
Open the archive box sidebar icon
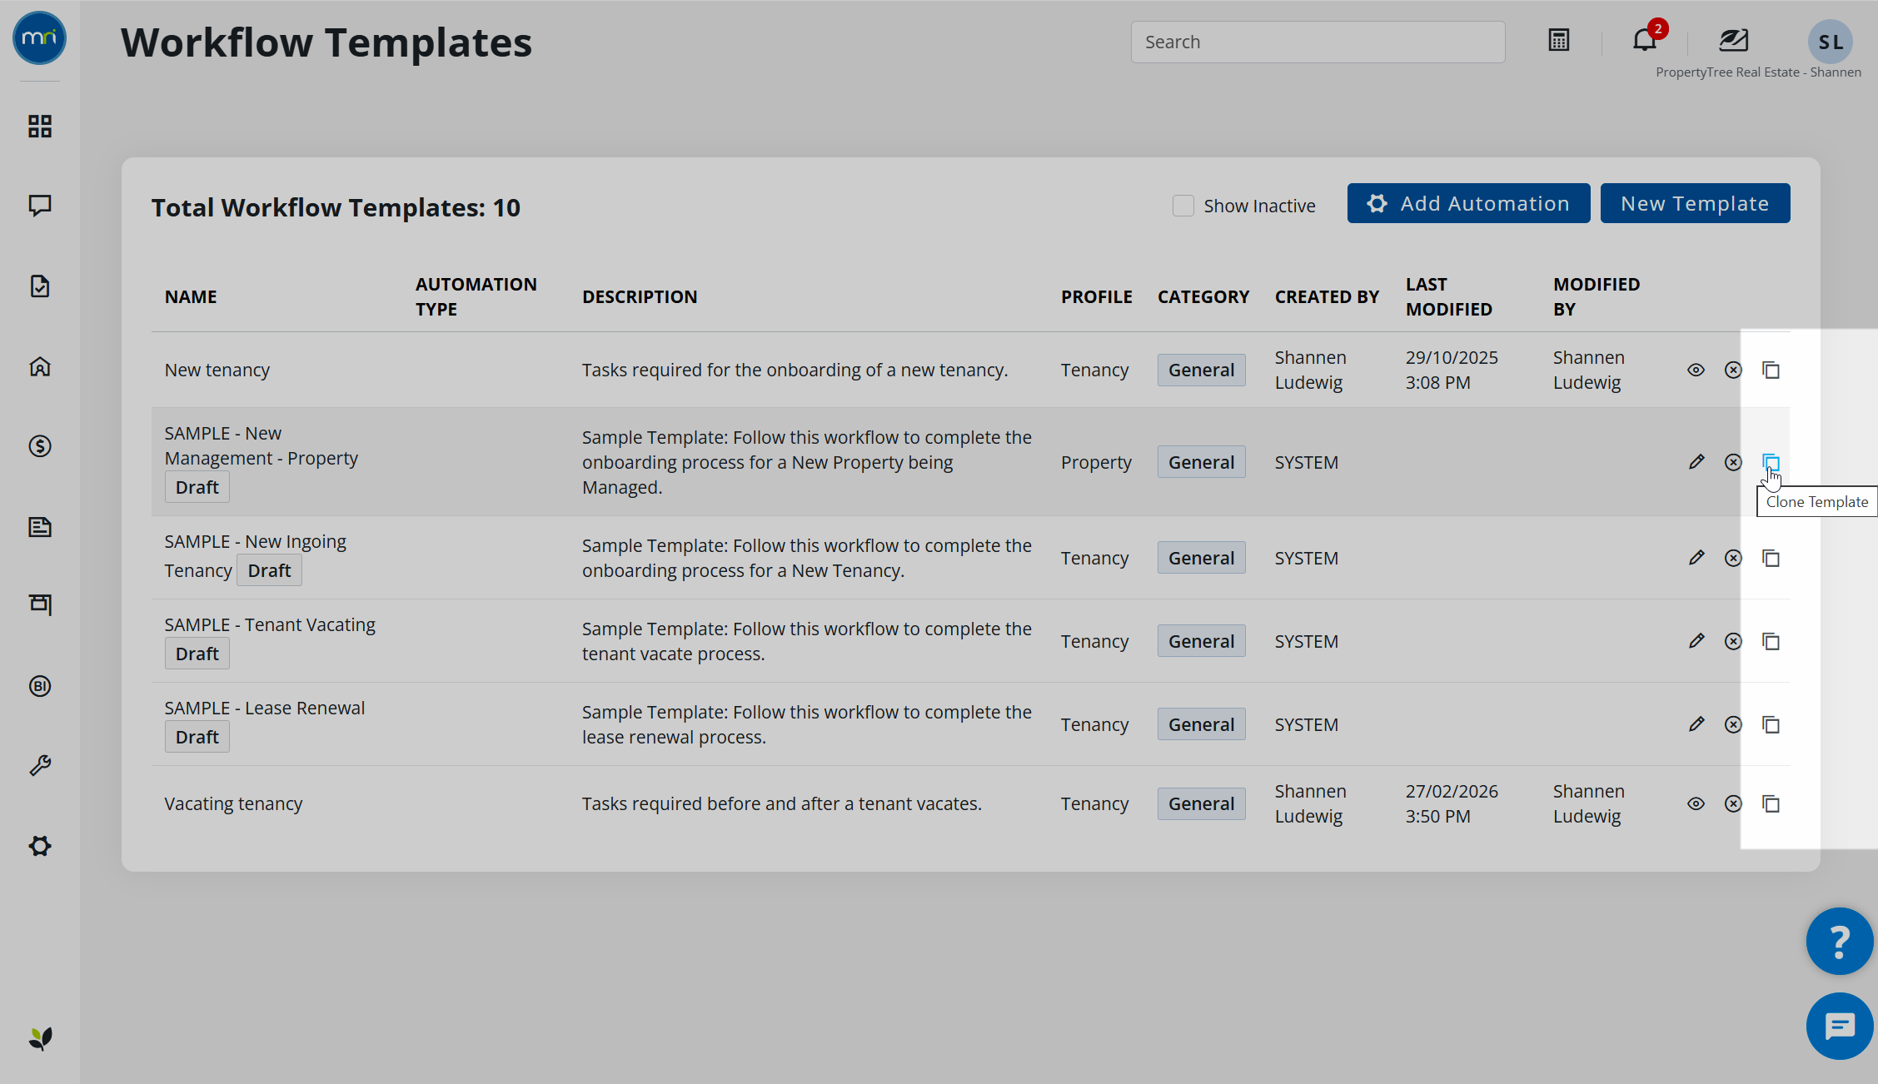point(40,604)
